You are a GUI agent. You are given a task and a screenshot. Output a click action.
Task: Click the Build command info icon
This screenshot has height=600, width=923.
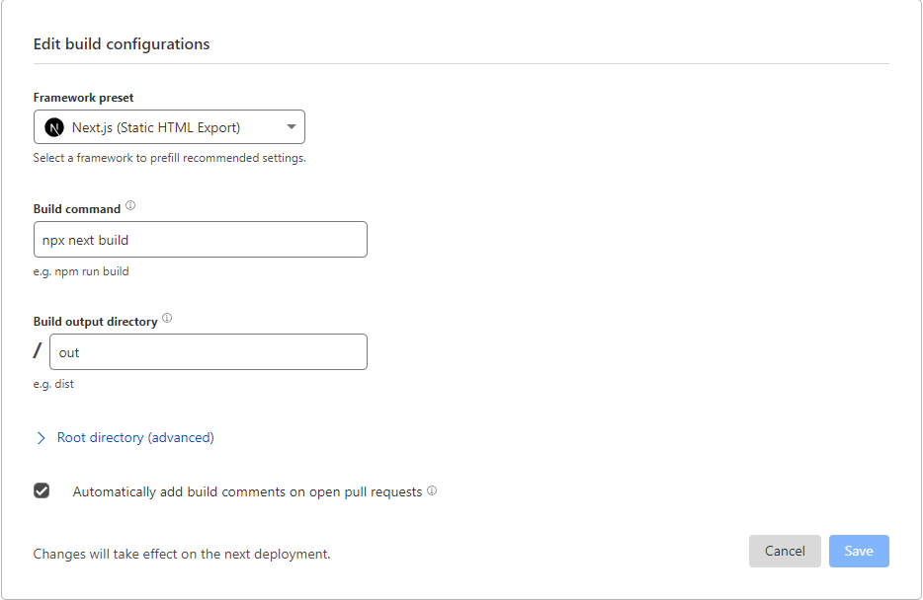130,205
